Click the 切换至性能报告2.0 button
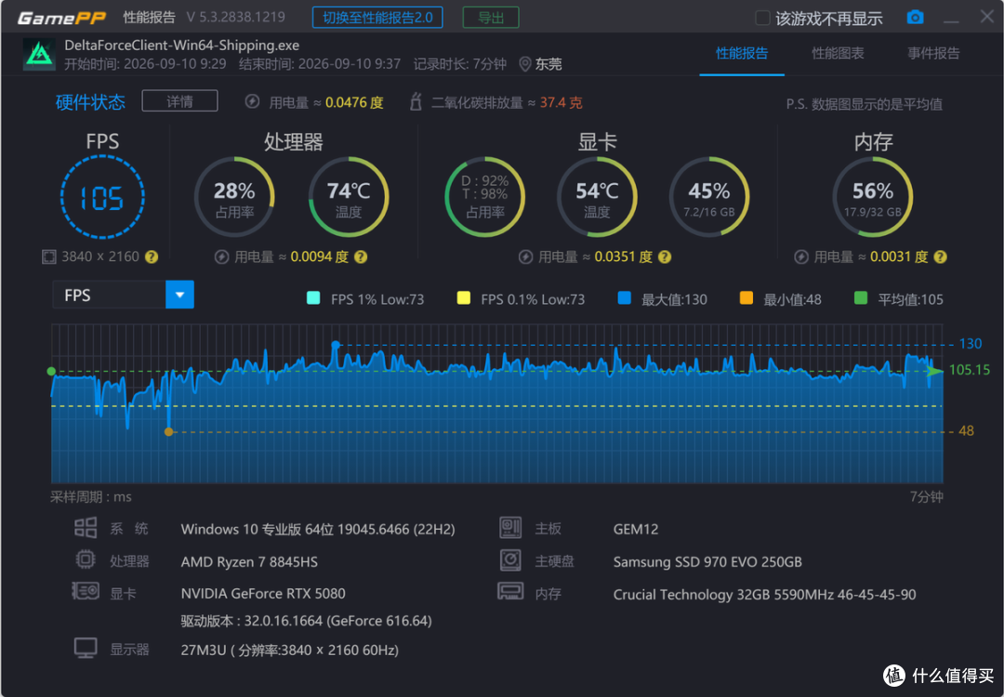Viewport: 1004px width, 697px height. pos(377,18)
